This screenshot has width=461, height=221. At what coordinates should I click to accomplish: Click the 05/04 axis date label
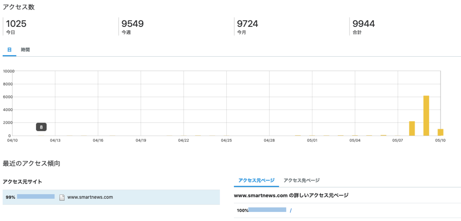pos(355,141)
